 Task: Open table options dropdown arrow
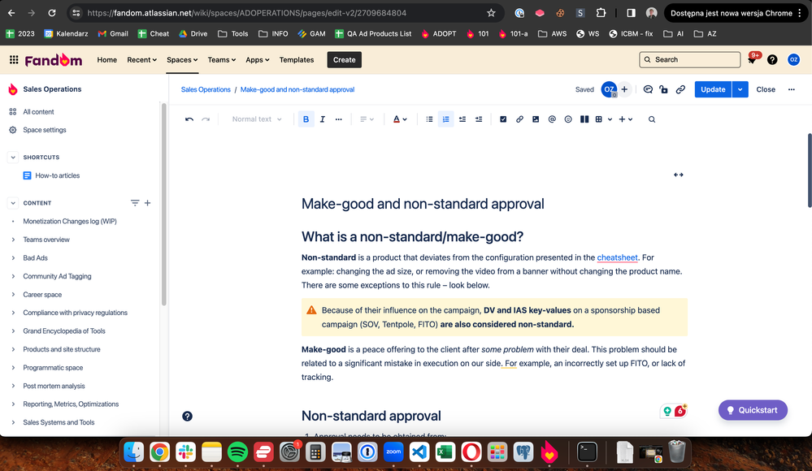(610, 119)
